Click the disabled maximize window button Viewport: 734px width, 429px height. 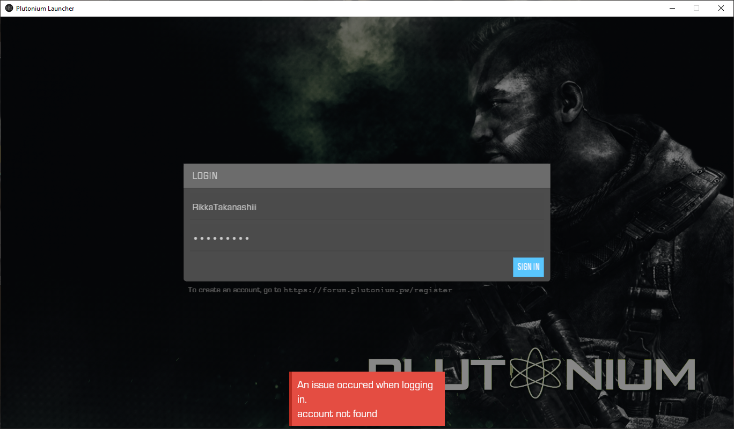click(696, 8)
